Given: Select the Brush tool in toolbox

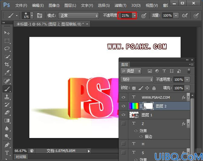Looking at the screenshot, I should (x=7, y=89).
